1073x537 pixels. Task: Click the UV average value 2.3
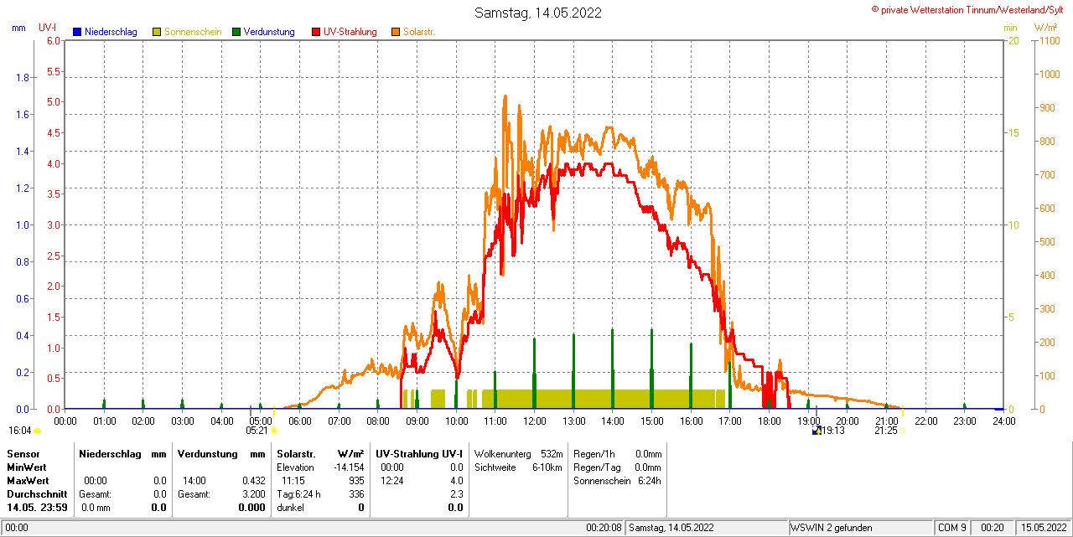click(x=456, y=493)
